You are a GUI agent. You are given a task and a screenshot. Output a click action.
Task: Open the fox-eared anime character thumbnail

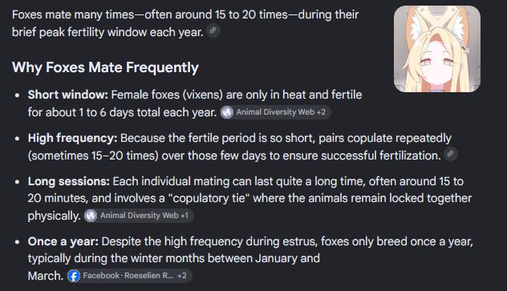tap(437, 49)
